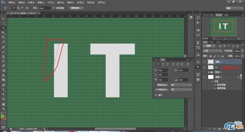Click the Lock Position icon

pos(218,56)
